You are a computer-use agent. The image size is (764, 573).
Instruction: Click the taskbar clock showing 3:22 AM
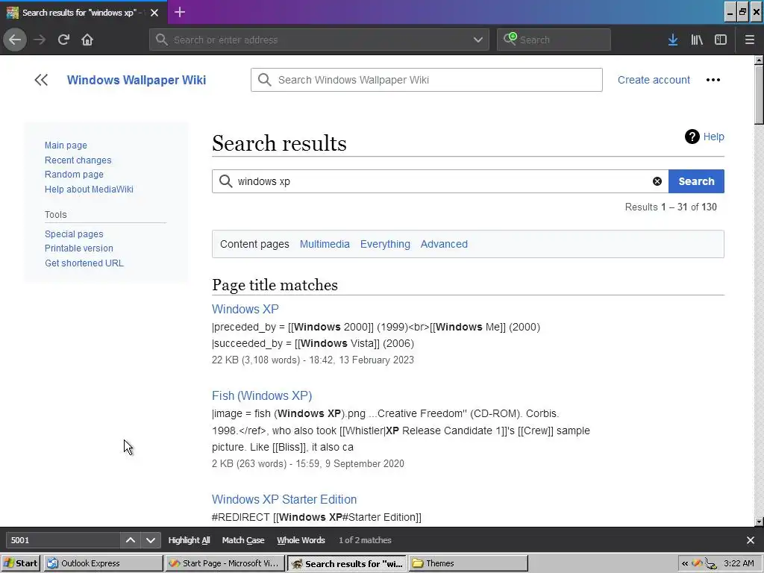(739, 563)
